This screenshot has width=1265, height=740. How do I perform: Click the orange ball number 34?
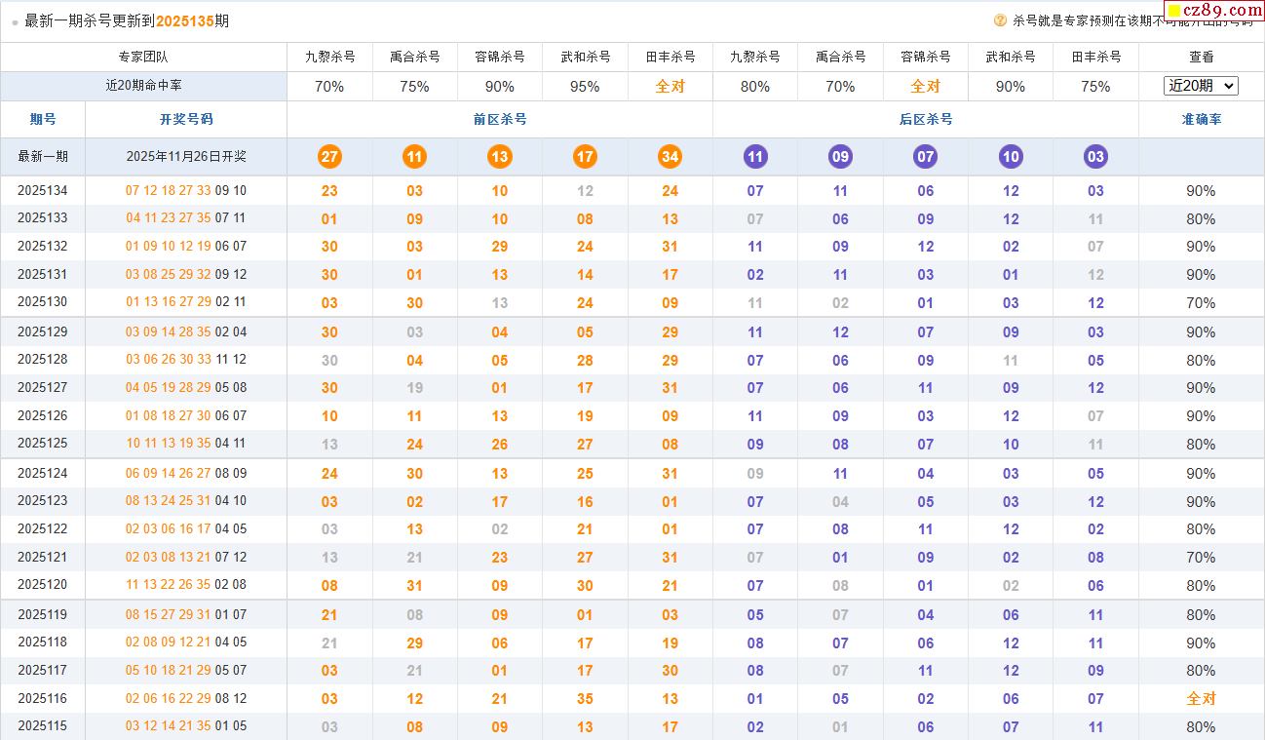pyautogui.click(x=670, y=157)
